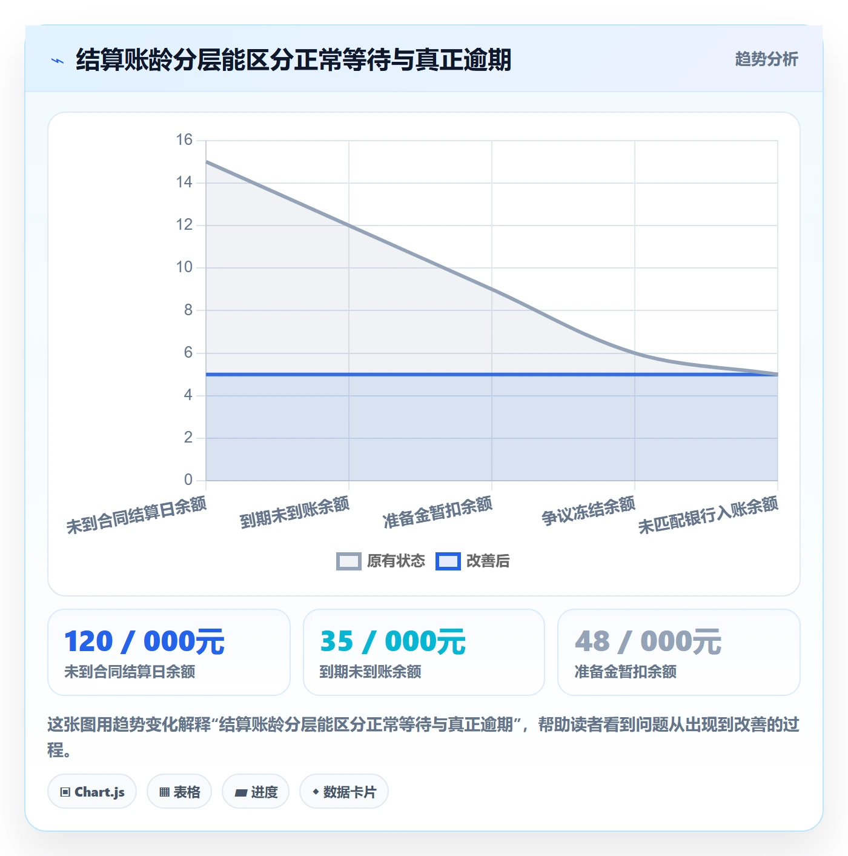Open the 120 / 000元 data card
Image resolution: width=848 pixels, height=856 pixels.
[x=169, y=652]
